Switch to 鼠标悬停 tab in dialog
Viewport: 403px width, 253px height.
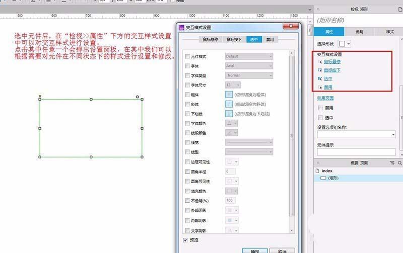(x=211, y=39)
